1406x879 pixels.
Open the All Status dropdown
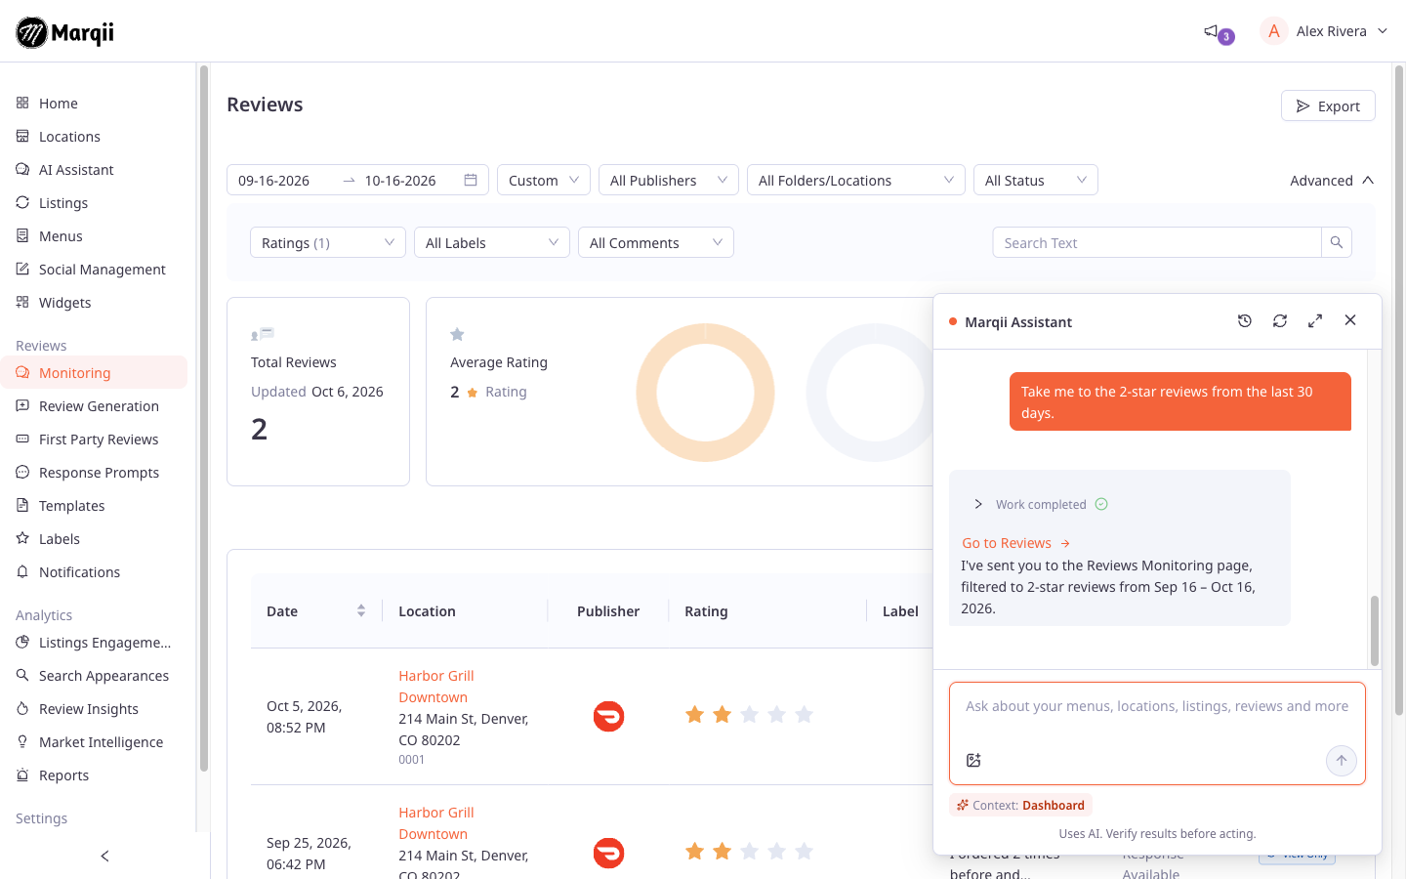coord(1036,180)
